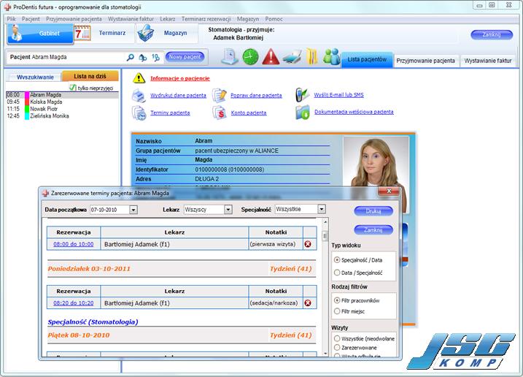Click the notepad icon for Popraw dane pacjenta
523x377 pixels.
220,96
